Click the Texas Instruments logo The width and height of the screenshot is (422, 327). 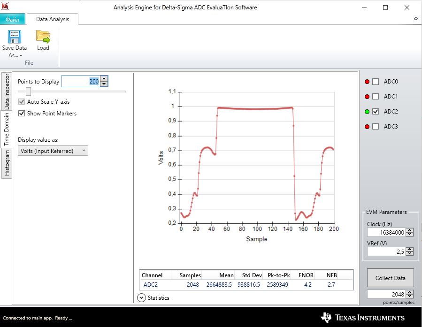tap(362, 318)
